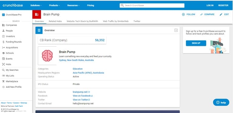Click REGISTER in the header
233x113 pixels.
223,5
